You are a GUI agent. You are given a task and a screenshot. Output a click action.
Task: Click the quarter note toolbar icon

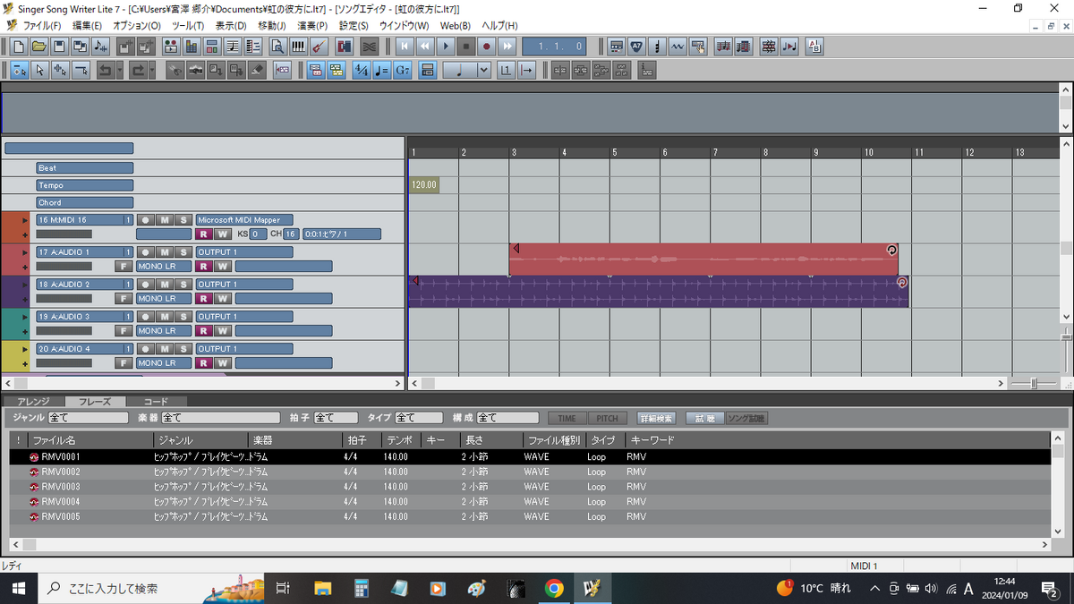[x=657, y=46]
